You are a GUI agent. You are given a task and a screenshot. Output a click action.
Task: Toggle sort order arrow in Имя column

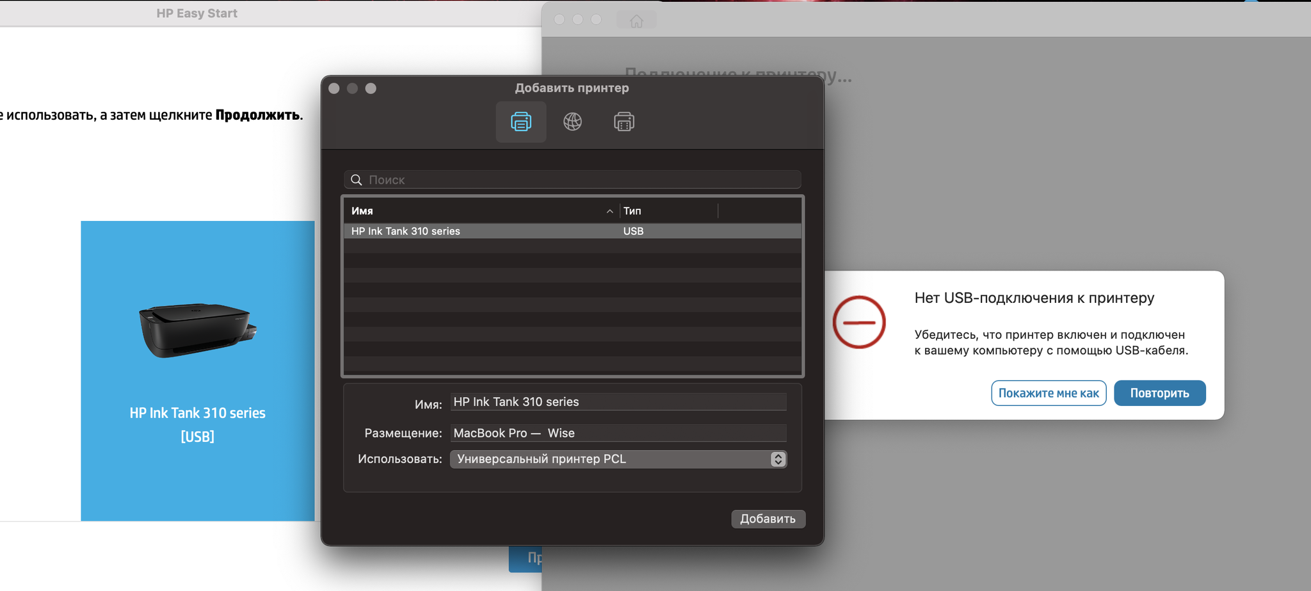(x=609, y=211)
